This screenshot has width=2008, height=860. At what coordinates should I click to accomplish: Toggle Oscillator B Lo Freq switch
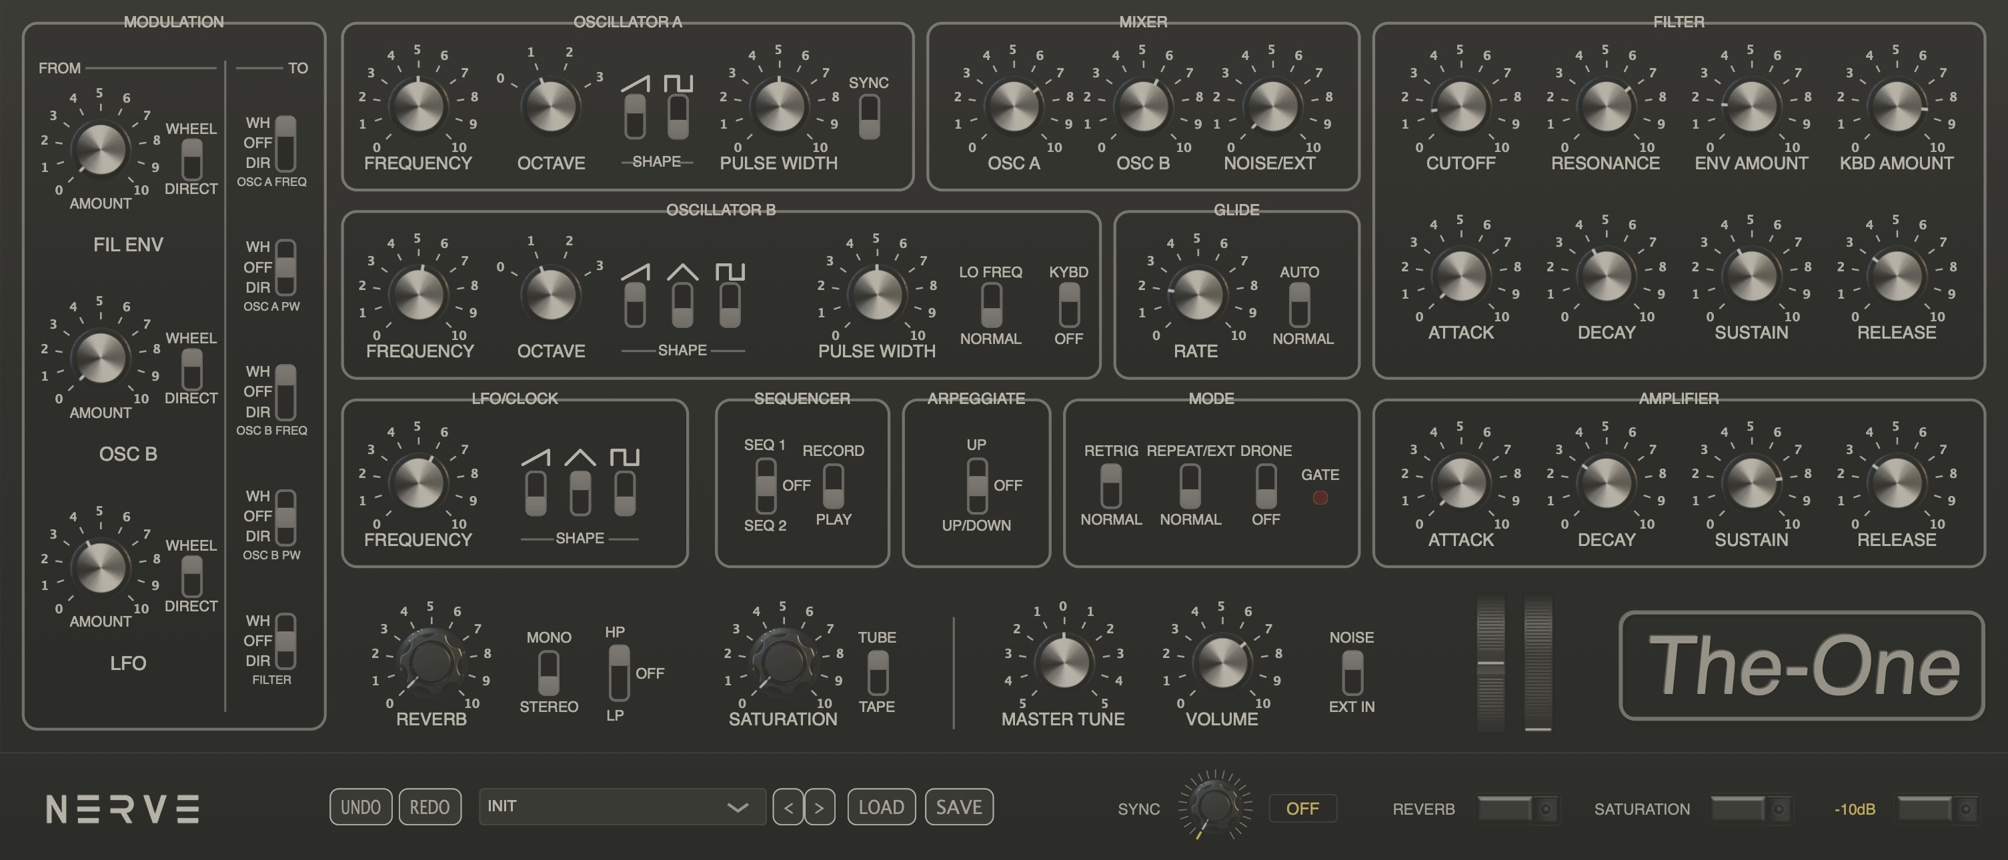991,305
